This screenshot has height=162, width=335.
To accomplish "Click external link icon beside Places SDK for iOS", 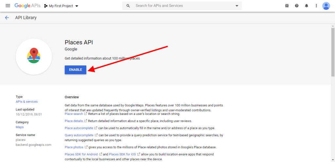I will tap(139, 154).
